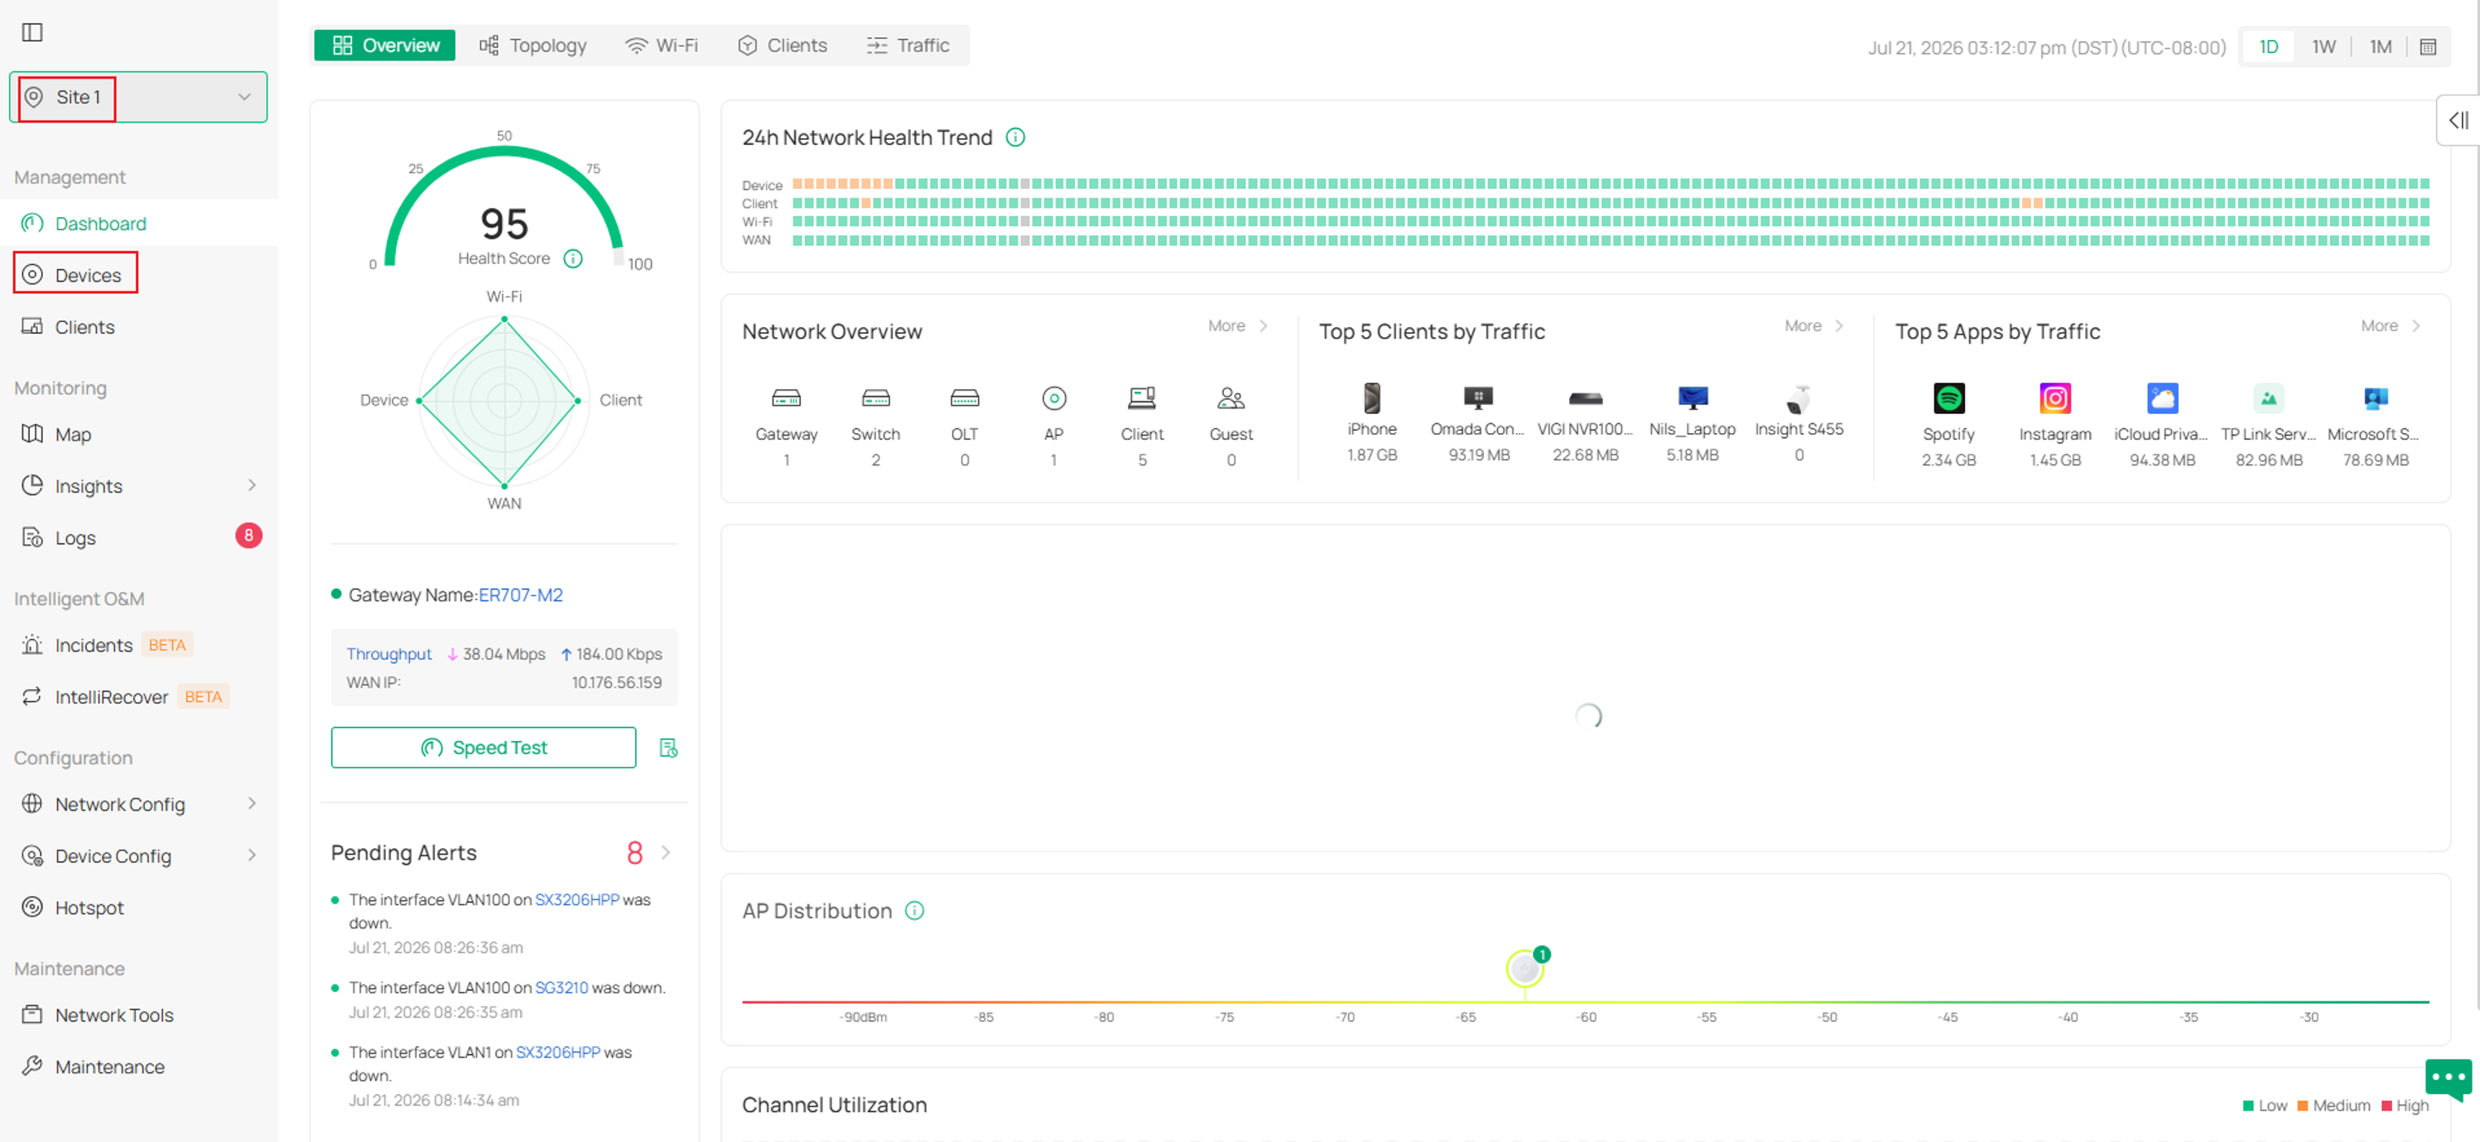This screenshot has height=1142, width=2480.
Task: Click the Gateway icon in Network Overview
Action: click(x=787, y=398)
